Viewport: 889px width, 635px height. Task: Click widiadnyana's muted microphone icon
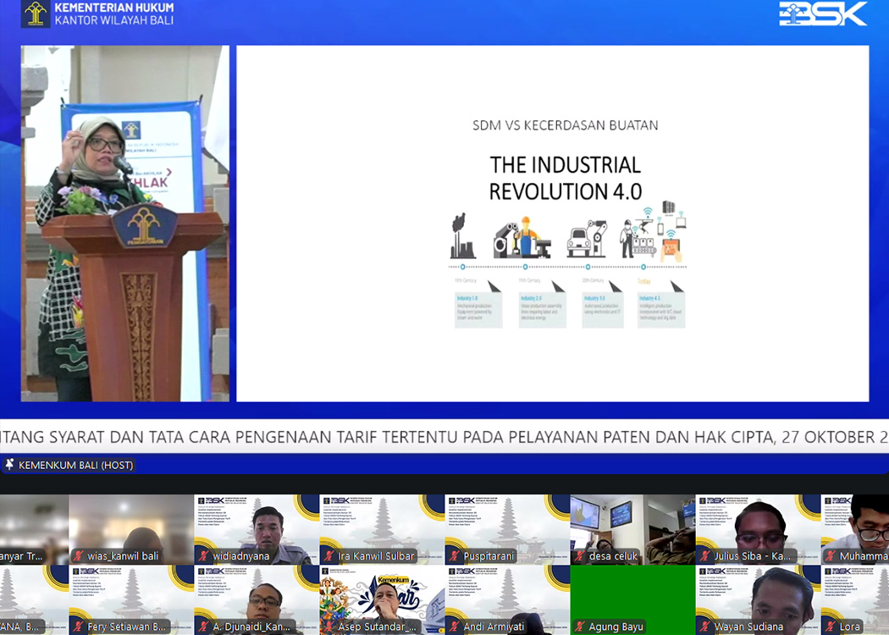(x=204, y=556)
